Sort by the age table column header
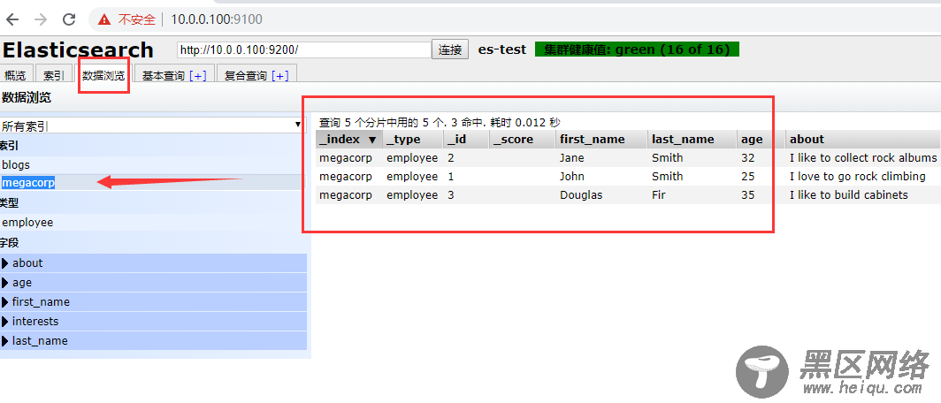Image resolution: width=941 pixels, height=403 pixels. click(x=761, y=139)
